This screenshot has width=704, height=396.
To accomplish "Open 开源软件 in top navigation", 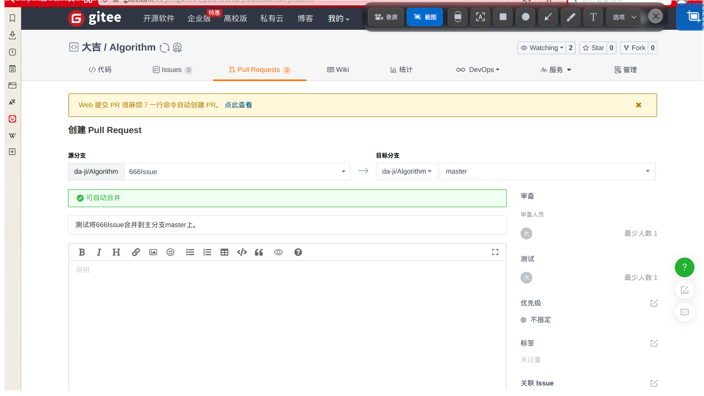I will tap(159, 18).
